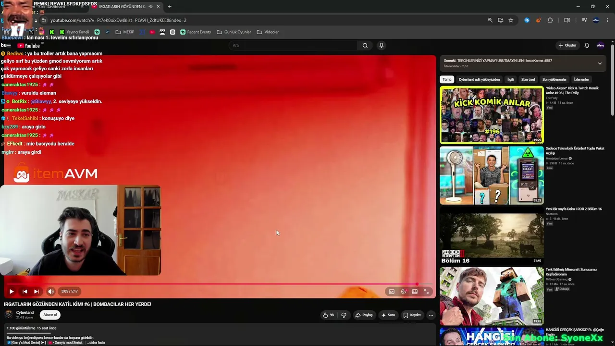
Task: Open more actions menu below video
Action: (x=431, y=315)
